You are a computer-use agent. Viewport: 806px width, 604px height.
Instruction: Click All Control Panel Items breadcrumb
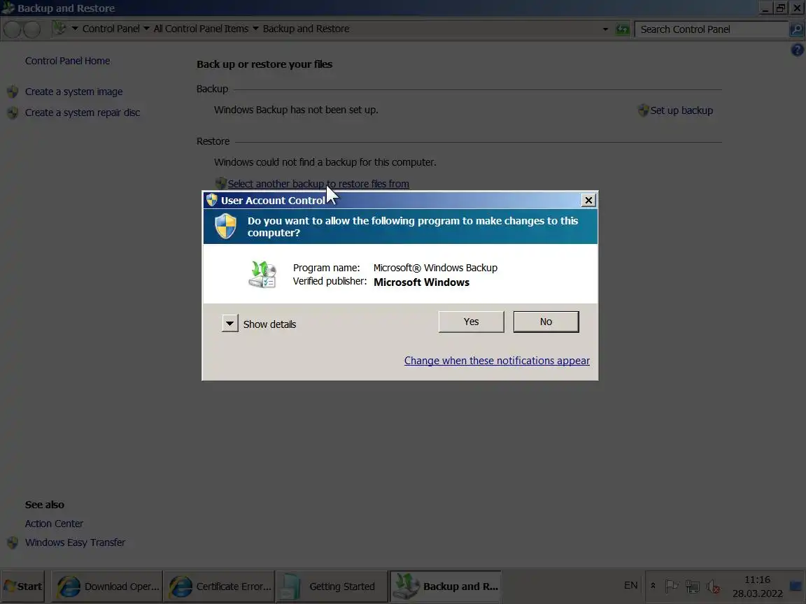point(201,29)
